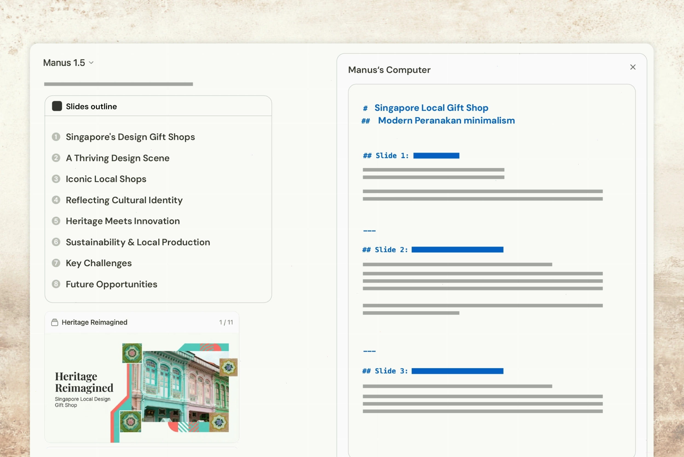
Task: Click the number 8 circle icon
Action: [x=56, y=284]
